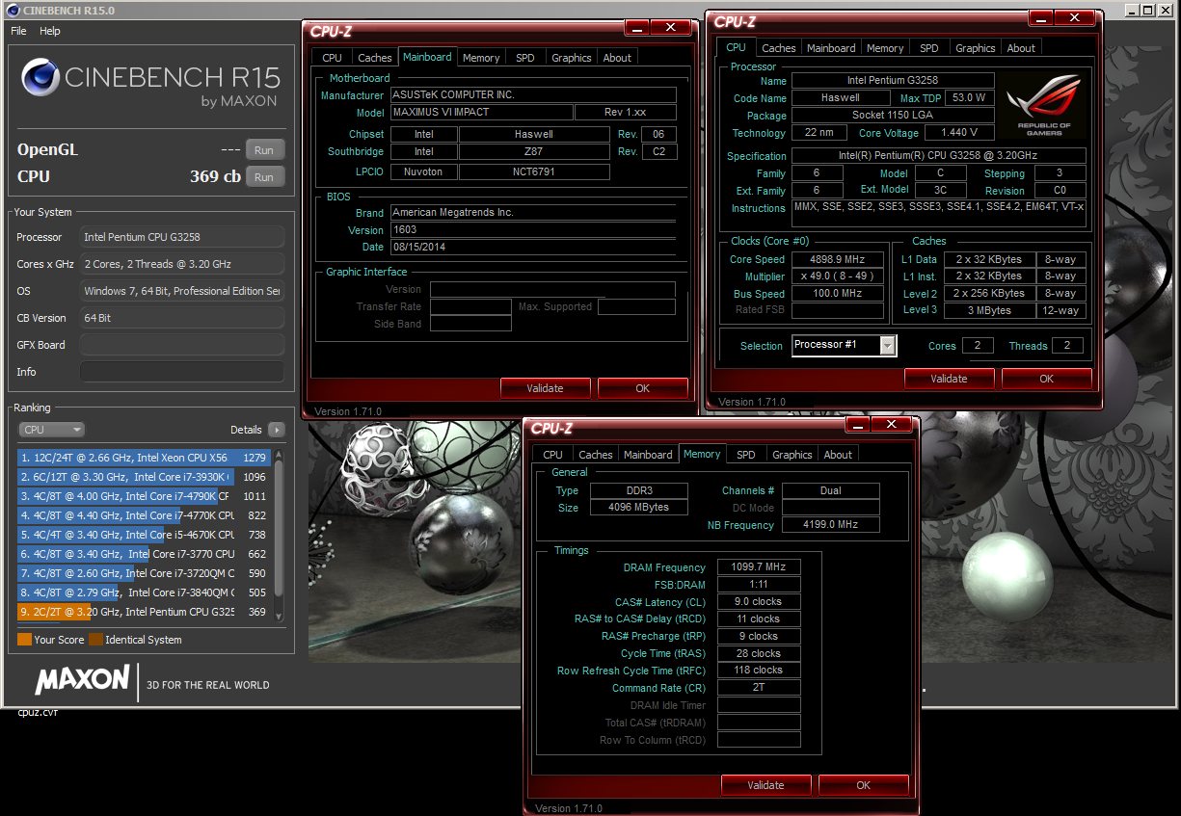This screenshot has height=816, width=1181.
Task: Open Mainboard tab in Processor CPU-Z window
Action: 831,48
